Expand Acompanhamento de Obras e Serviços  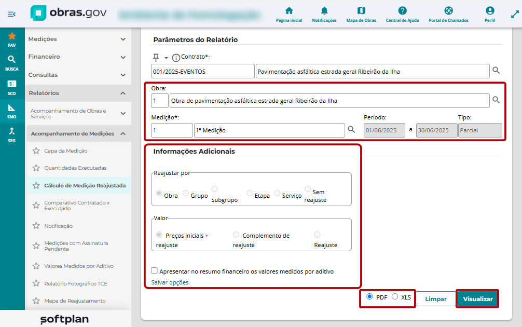[78, 114]
